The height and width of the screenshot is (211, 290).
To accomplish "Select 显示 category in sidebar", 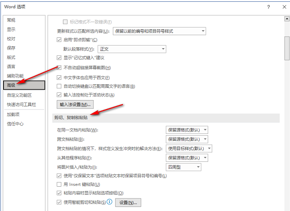I will coord(24,29).
